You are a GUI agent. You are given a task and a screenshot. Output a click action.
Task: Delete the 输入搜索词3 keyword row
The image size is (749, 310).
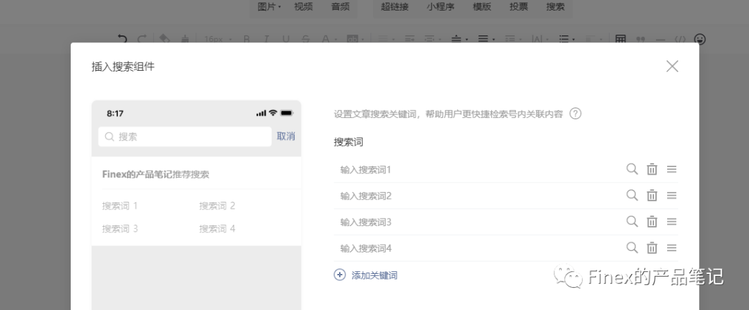[652, 222]
